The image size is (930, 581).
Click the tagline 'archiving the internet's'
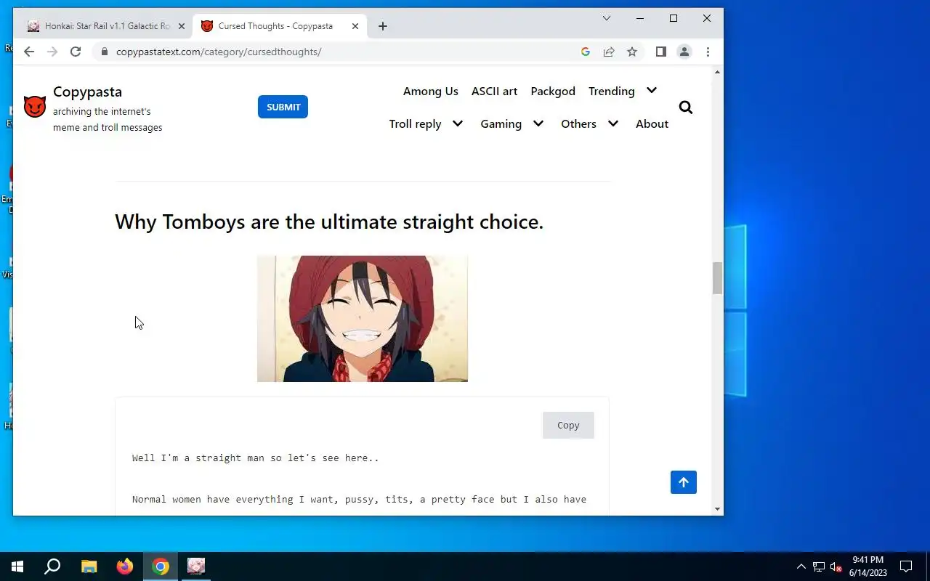102,112
